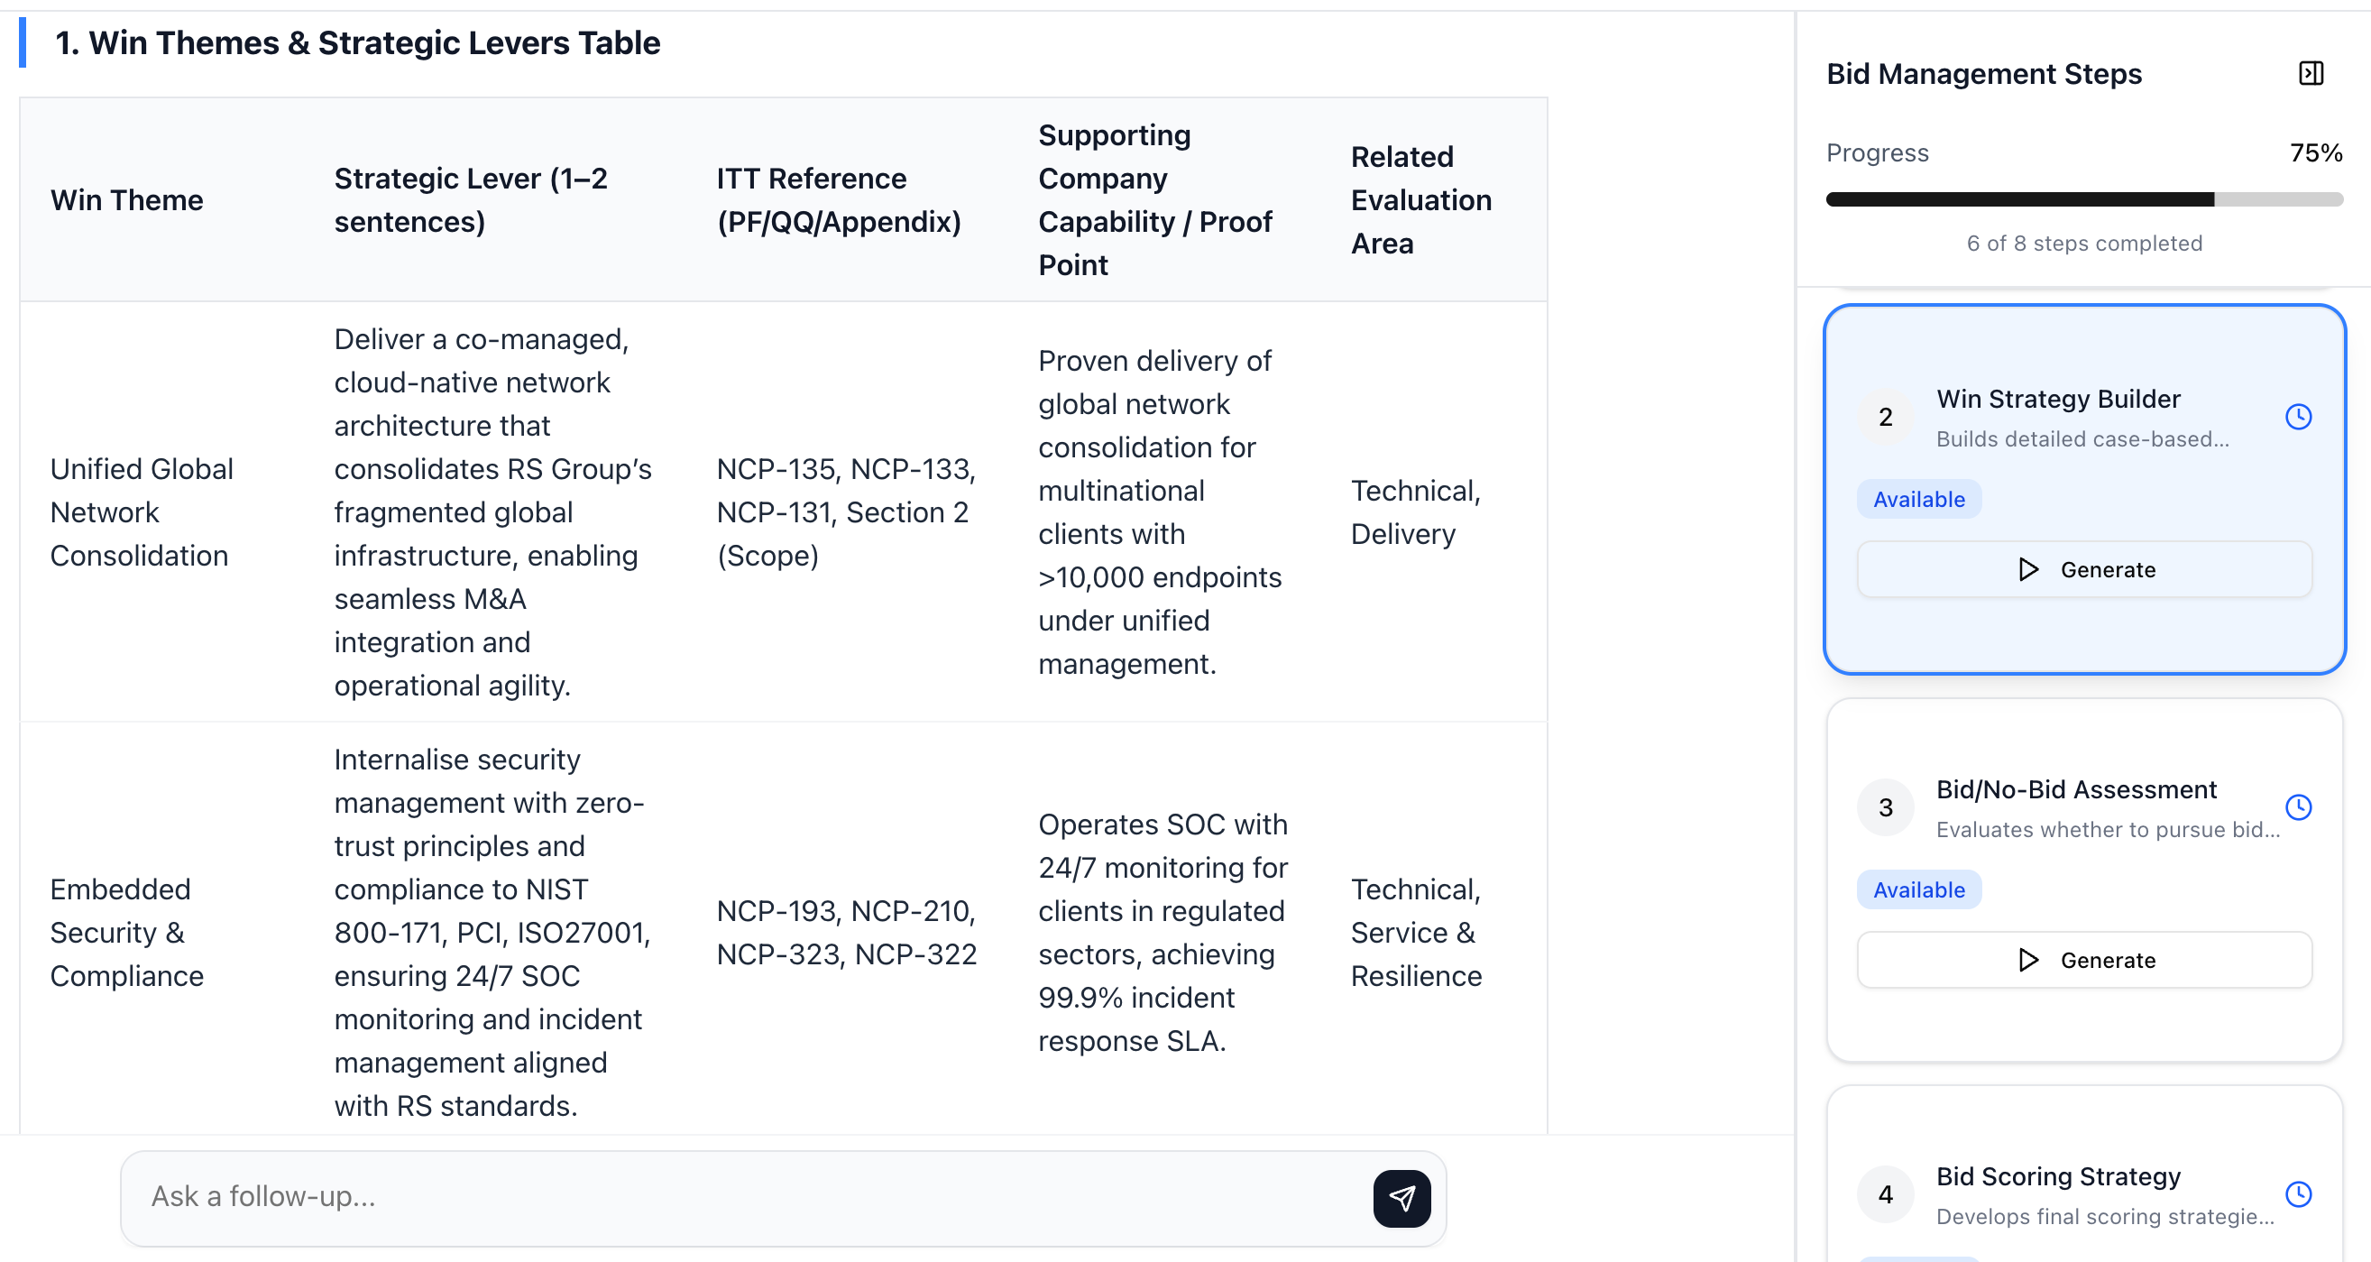This screenshot has width=2371, height=1262.
Task: Click the clock icon on Win Strategy Builder
Action: click(2298, 417)
